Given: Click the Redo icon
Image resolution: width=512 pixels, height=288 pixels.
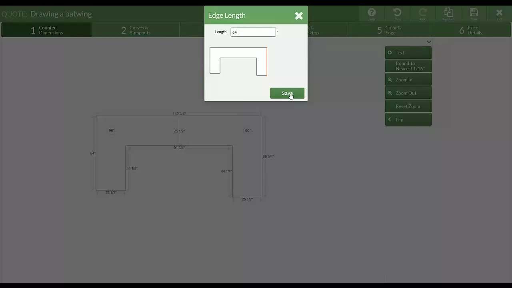Looking at the screenshot, I should 423,14.
